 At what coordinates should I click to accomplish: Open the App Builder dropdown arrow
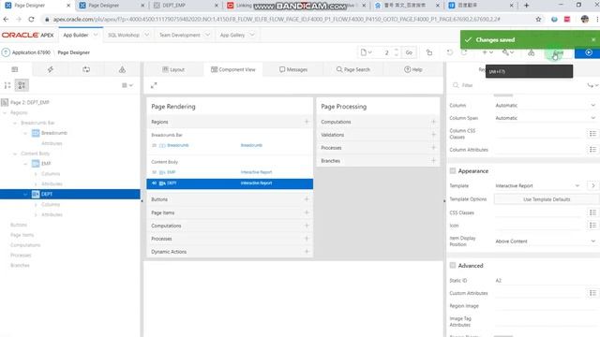(96, 36)
